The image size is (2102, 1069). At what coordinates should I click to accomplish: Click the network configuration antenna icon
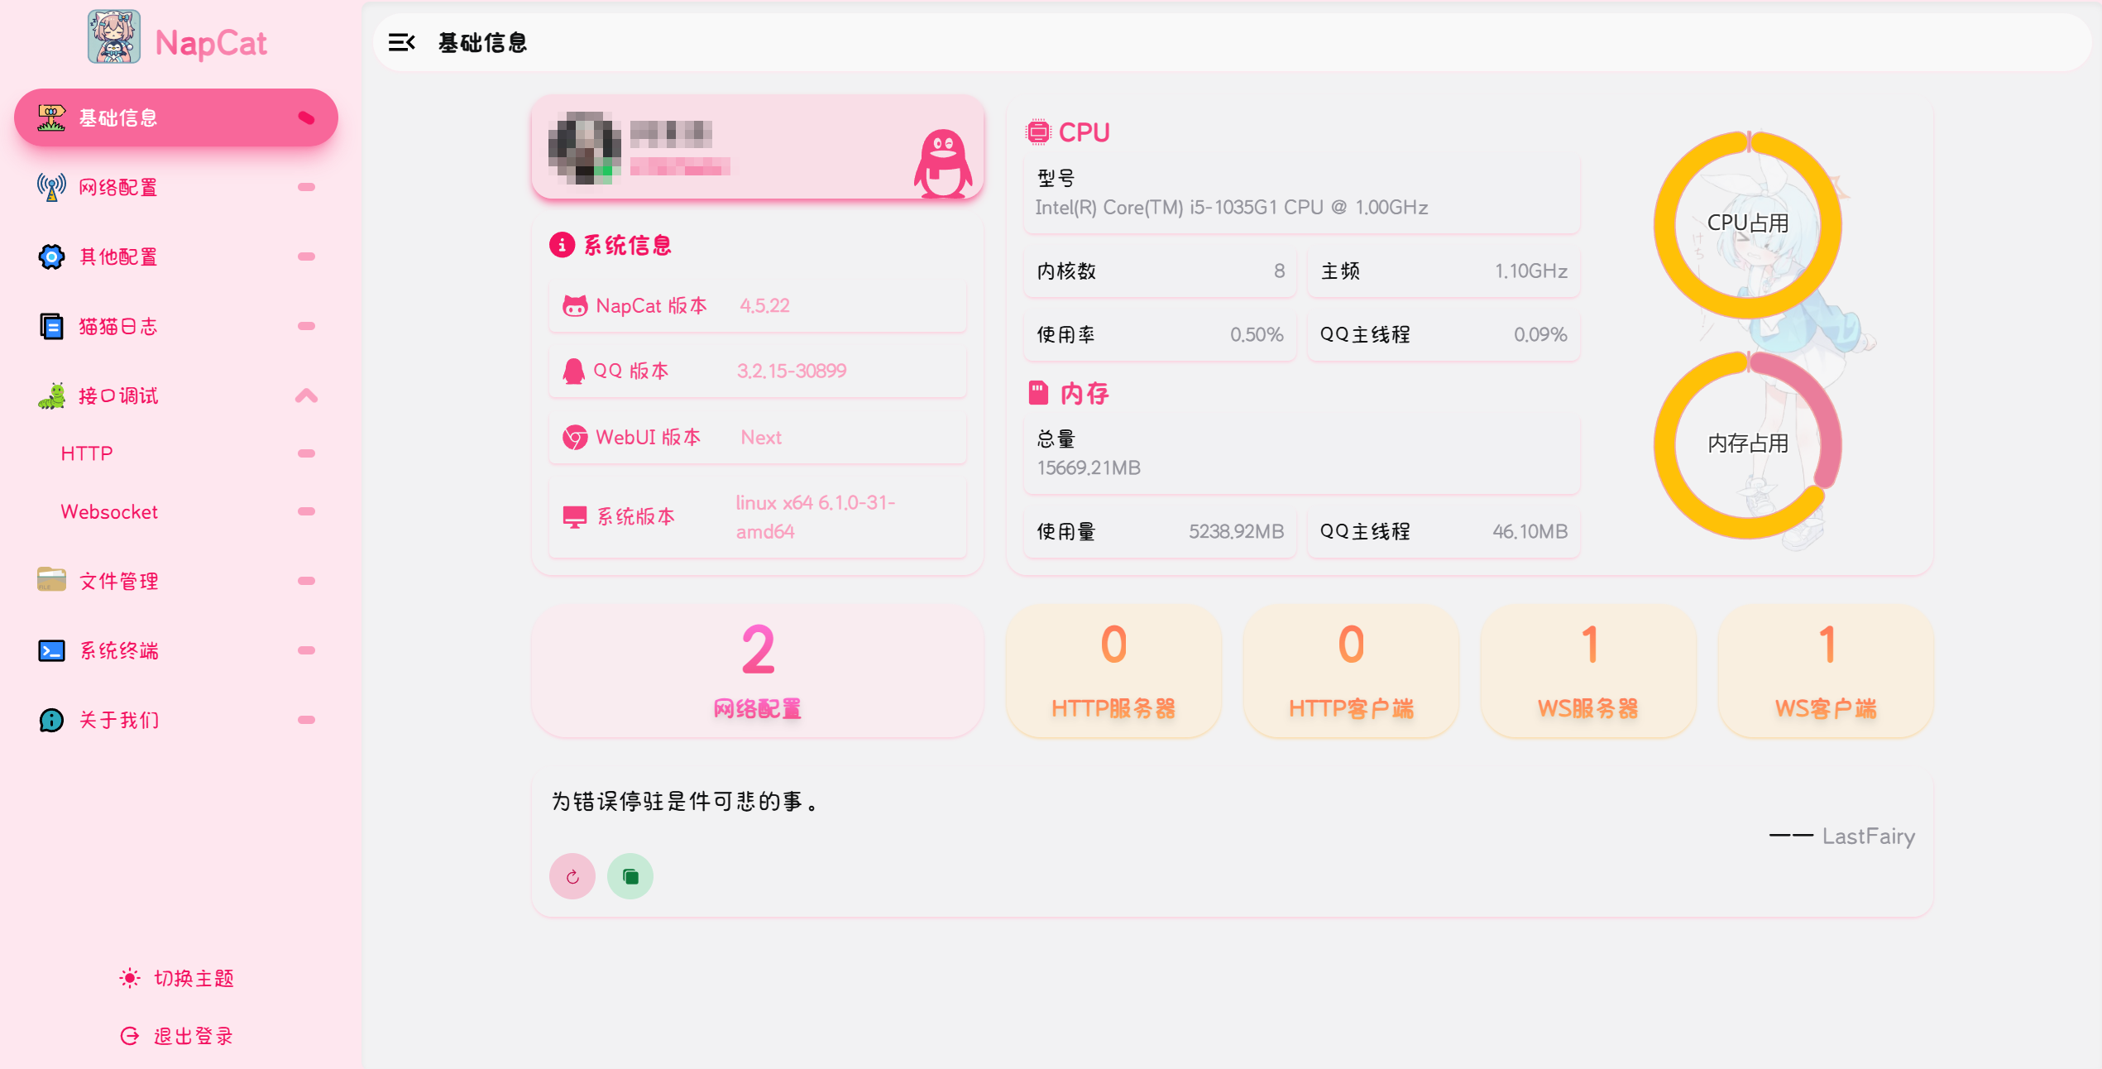point(51,187)
